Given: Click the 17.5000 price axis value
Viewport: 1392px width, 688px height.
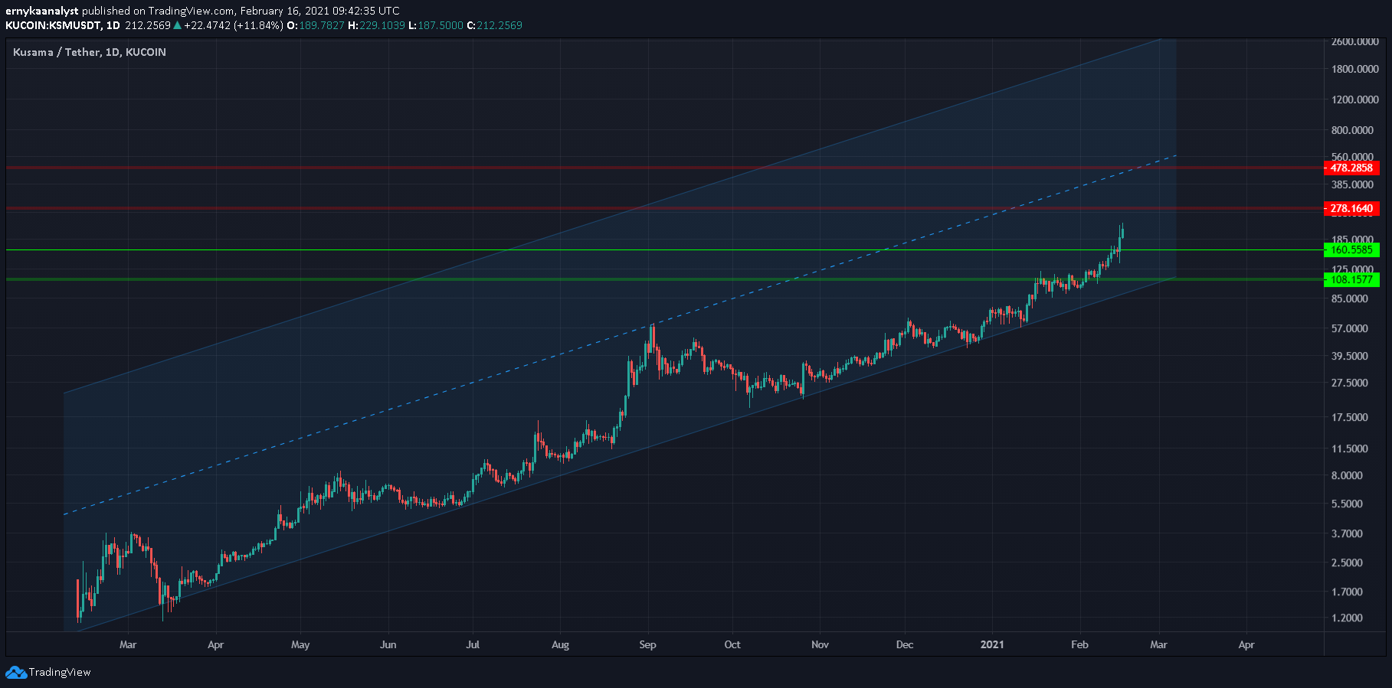Looking at the screenshot, I should (1350, 417).
